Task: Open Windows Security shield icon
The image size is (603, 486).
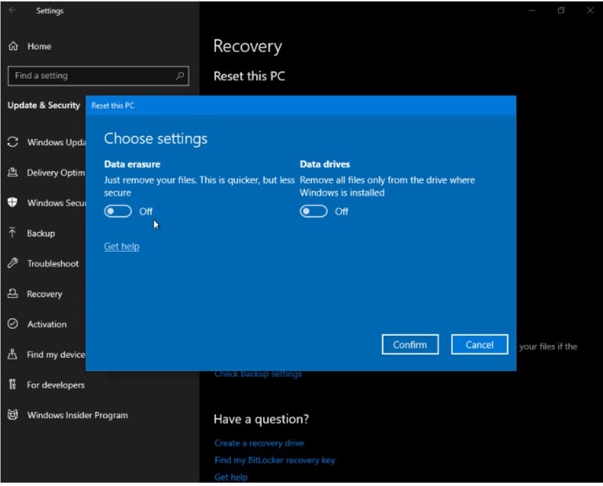Action: point(13,203)
